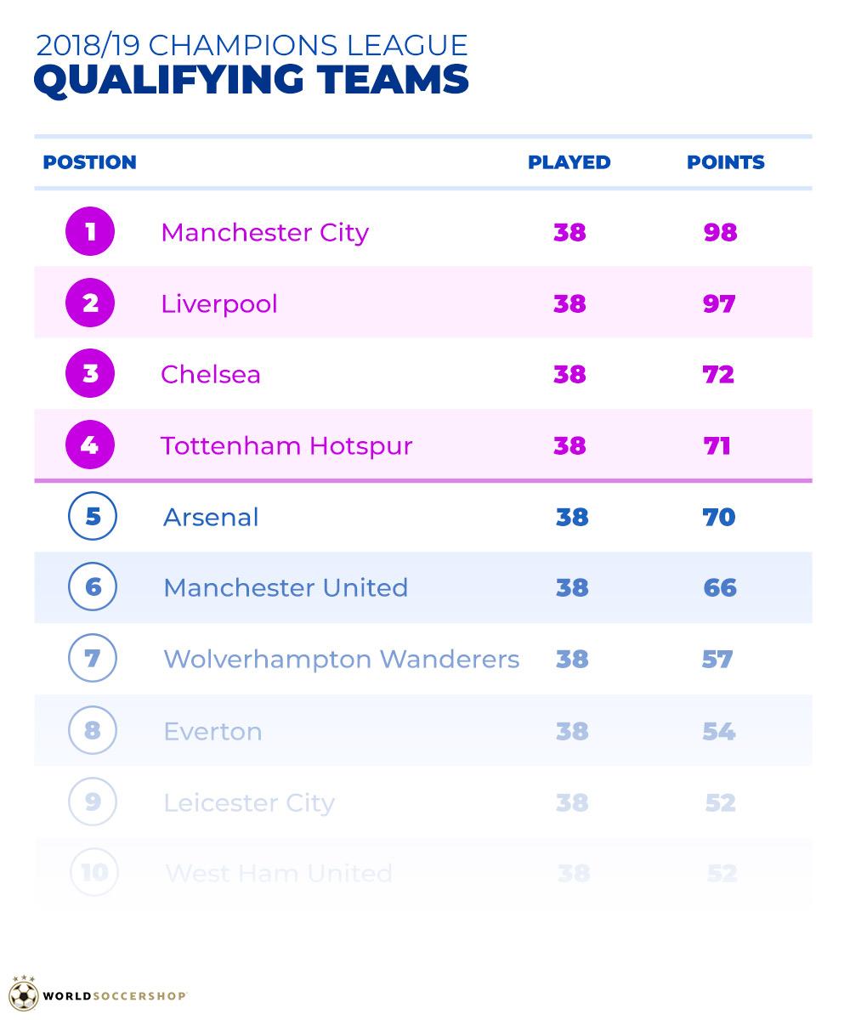
Task: Click the POSTION column header
Action: point(89,162)
